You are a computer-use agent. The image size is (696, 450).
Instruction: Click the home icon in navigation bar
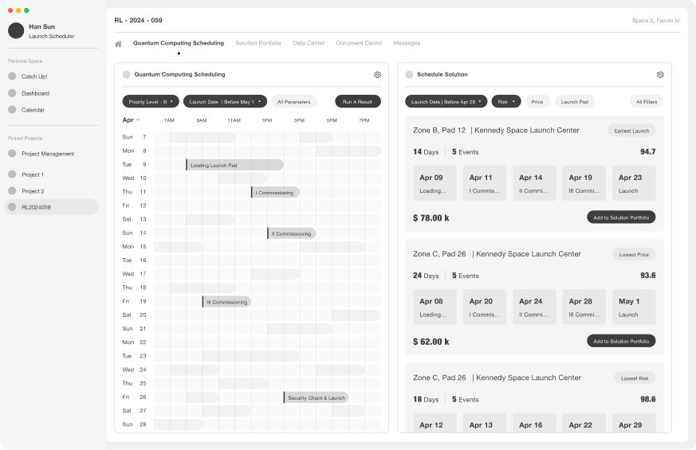coord(118,44)
